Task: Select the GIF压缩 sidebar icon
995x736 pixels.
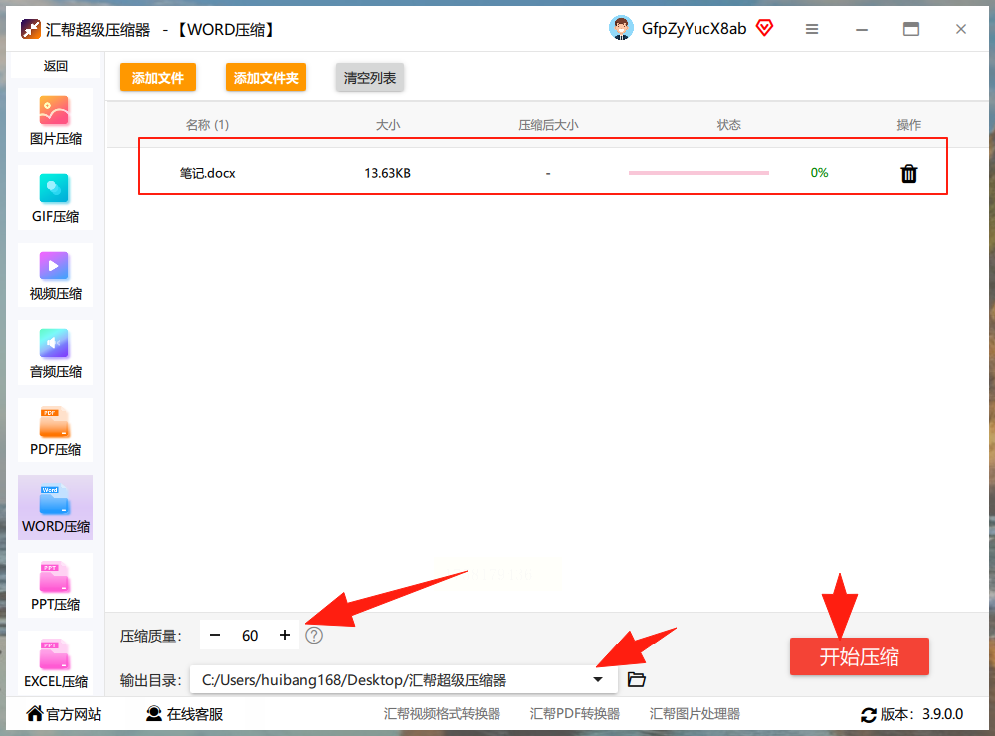Action: (x=55, y=198)
